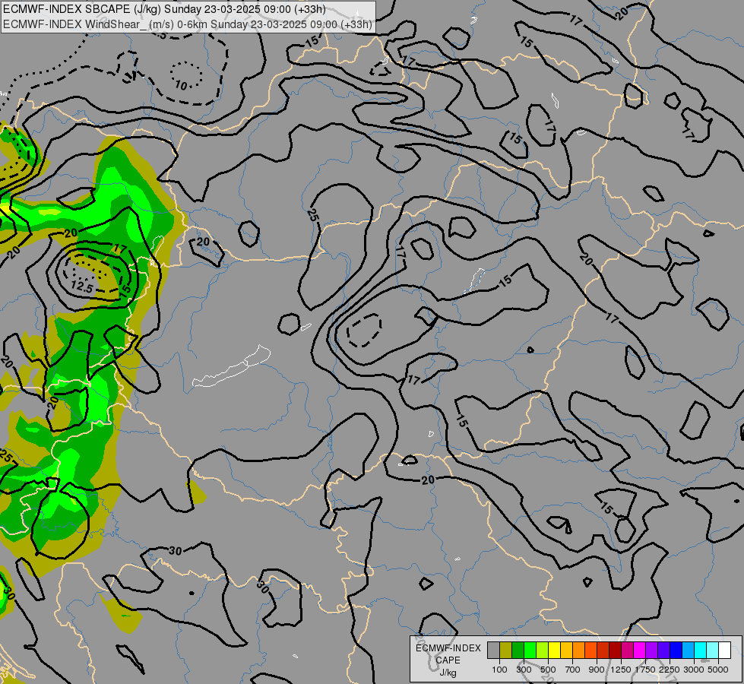Click the CAPE label in legend

448,660
